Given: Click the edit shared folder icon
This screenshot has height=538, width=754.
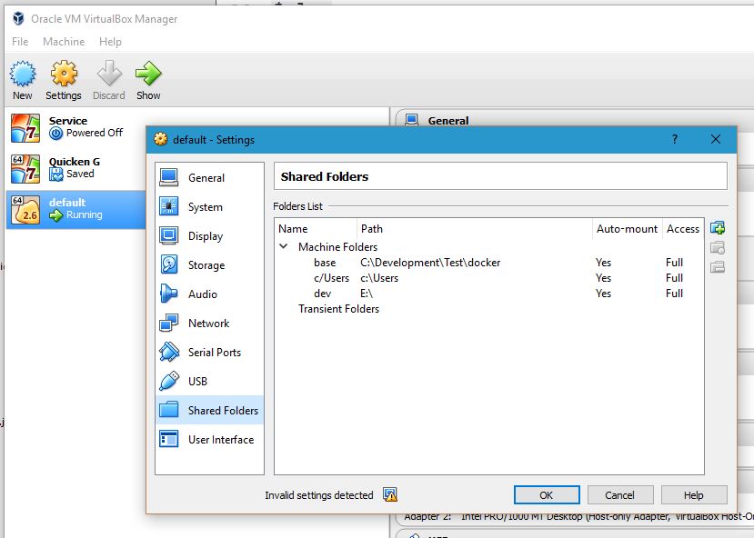Looking at the screenshot, I should click(718, 247).
